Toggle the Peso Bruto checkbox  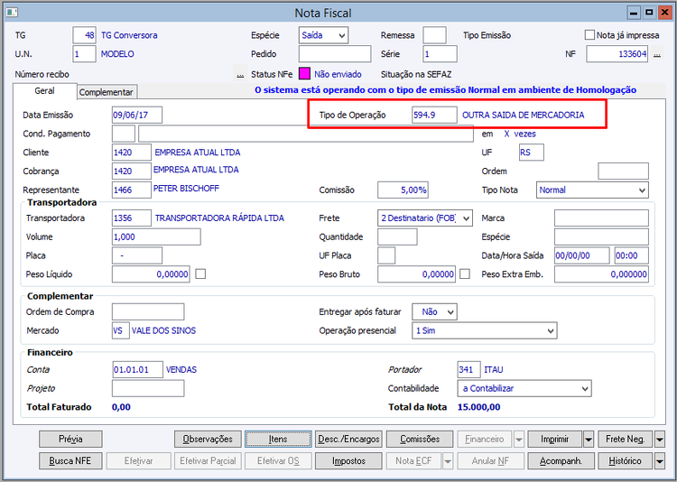465,273
